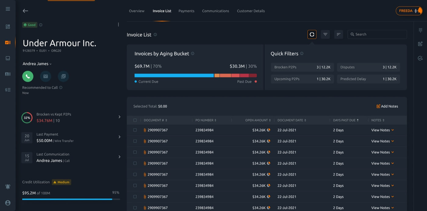Check the eighth invoice row checkbox
Viewport: 427px width, 211px height.
[x=135, y=208]
